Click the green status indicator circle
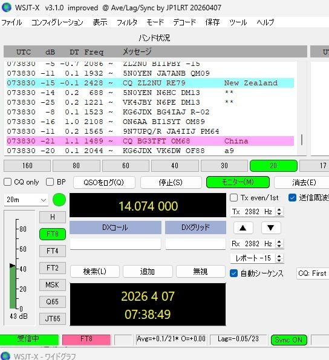329x360 pixels. coord(59,200)
